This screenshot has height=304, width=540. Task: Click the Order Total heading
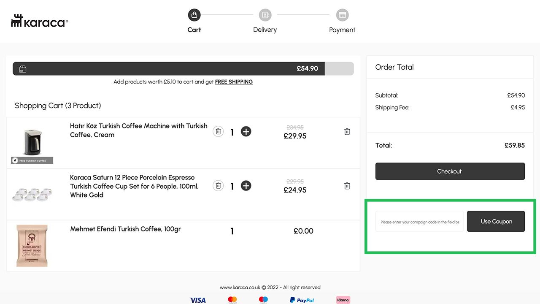394,67
